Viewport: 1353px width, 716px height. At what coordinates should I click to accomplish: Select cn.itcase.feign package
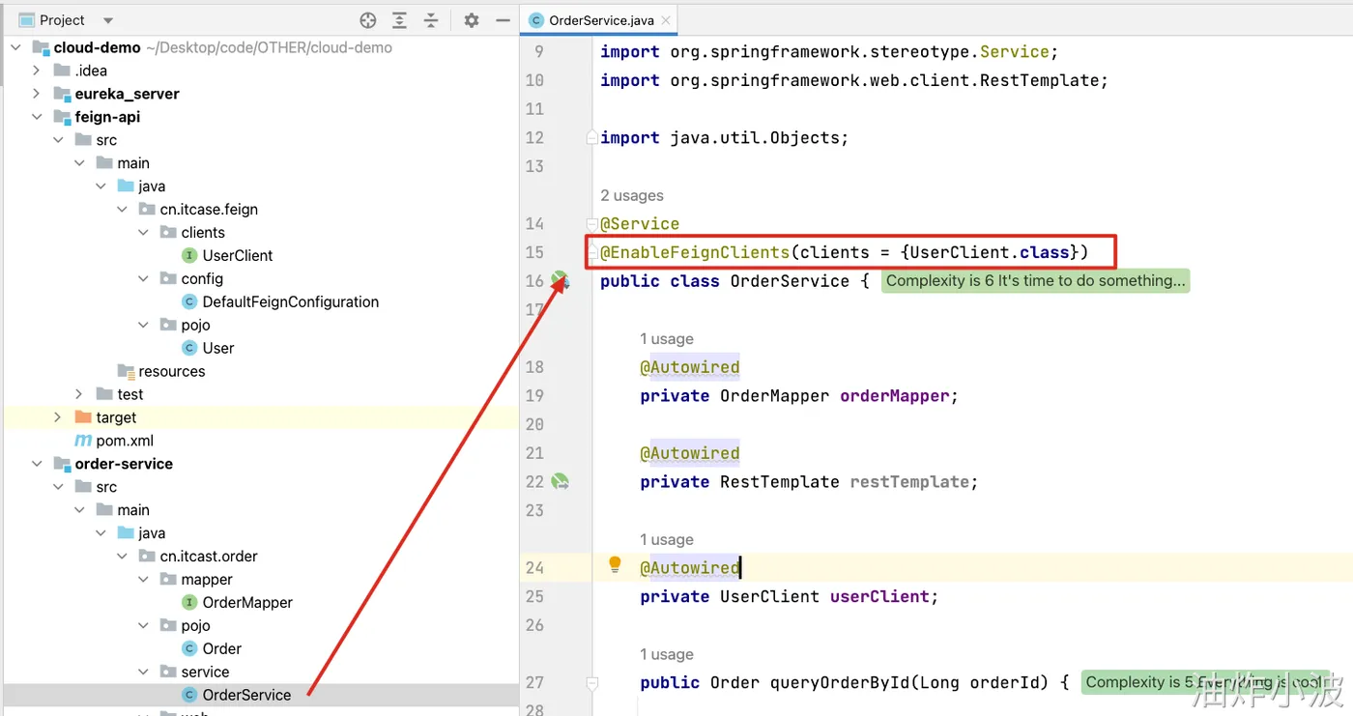pos(208,209)
